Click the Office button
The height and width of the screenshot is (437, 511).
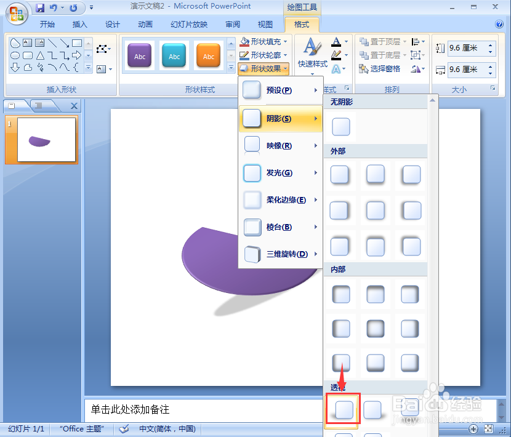(17, 14)
